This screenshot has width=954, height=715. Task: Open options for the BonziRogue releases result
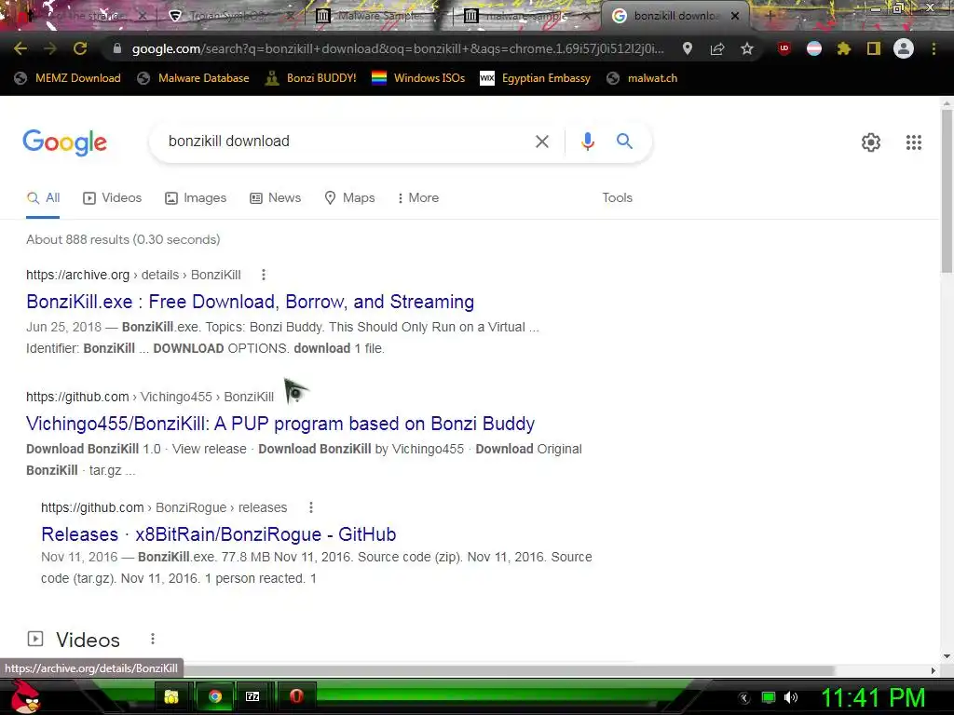[311, 507]
